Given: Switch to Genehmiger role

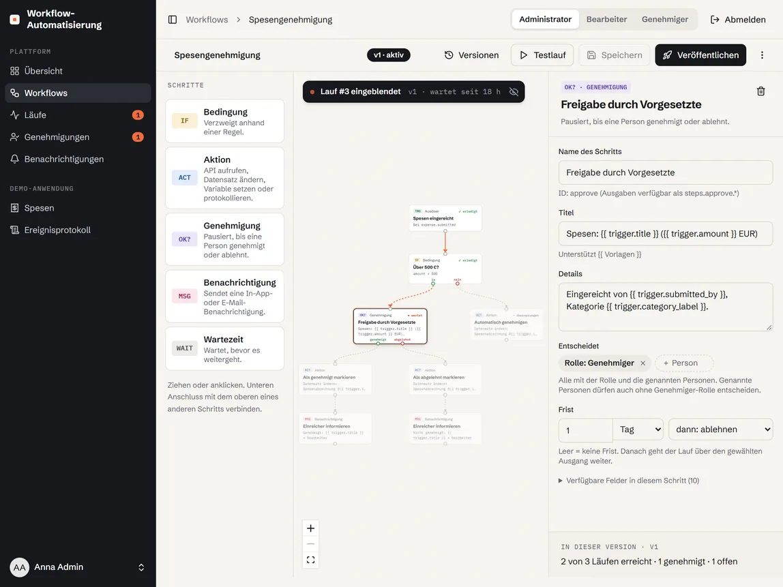Looking at the screenshot, I should coord(664,19).
